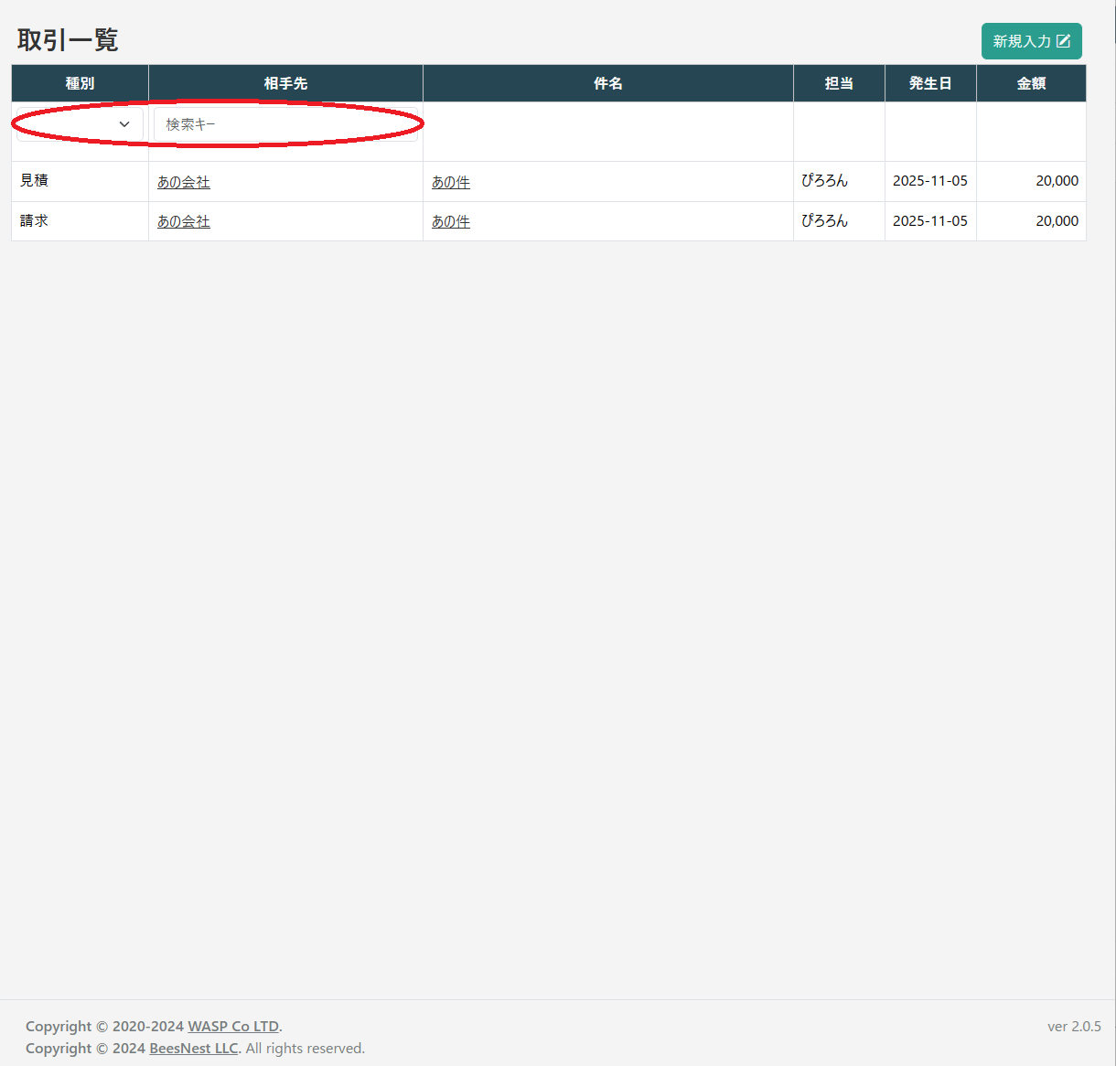Screen dimensions: 1116x1066
Task: Open あの会社 link in the 請求 row
Action: 184,221
